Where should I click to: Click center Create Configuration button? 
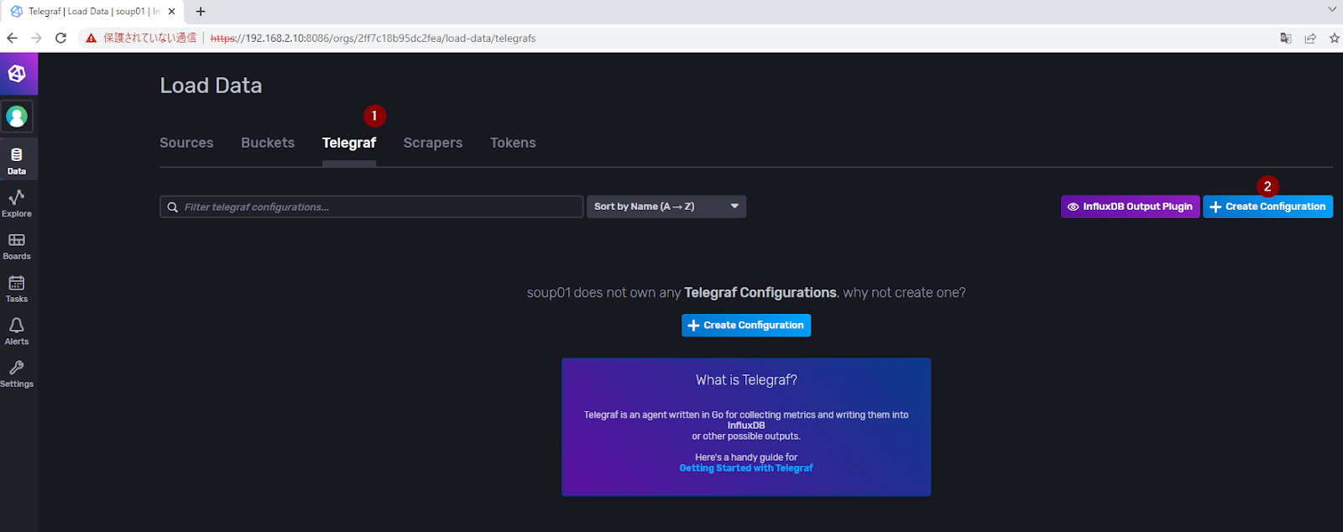[746, 325]
